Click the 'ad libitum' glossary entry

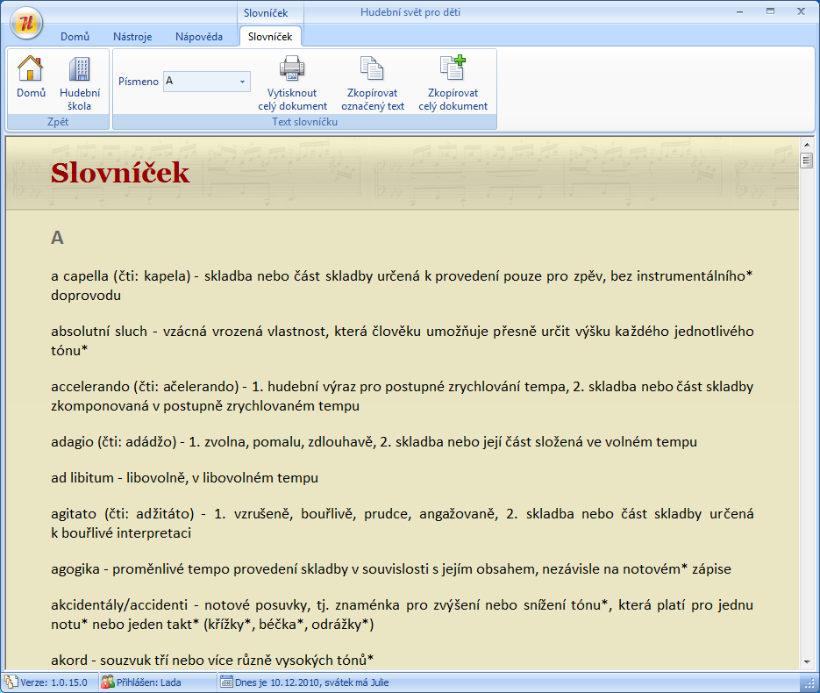(184, 477)
